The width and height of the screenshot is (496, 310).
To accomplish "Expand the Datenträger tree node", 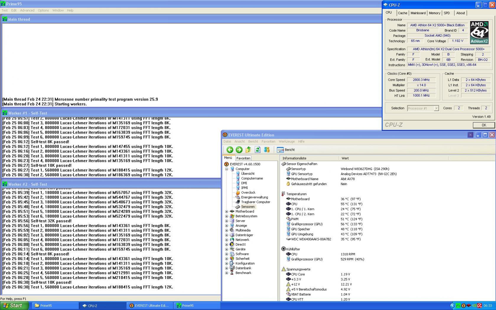I will click(227, 235).
